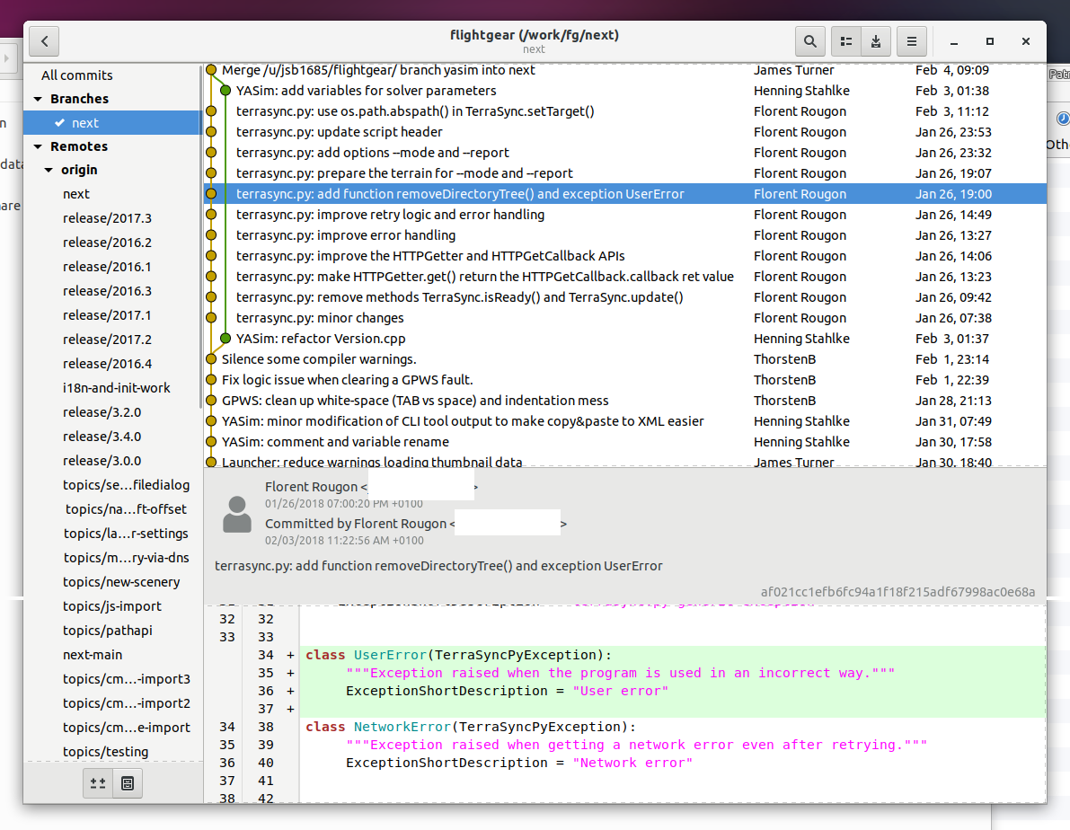Viewport: 1070px width, 830px height.
Task: Select branch topics/cm…e-import
Action: click(x=113, y=728)
